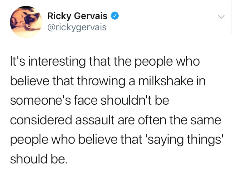Screen dimensions: 234x175
Task: Click the word 'considered' in tweet
Action: click(41, 120)
